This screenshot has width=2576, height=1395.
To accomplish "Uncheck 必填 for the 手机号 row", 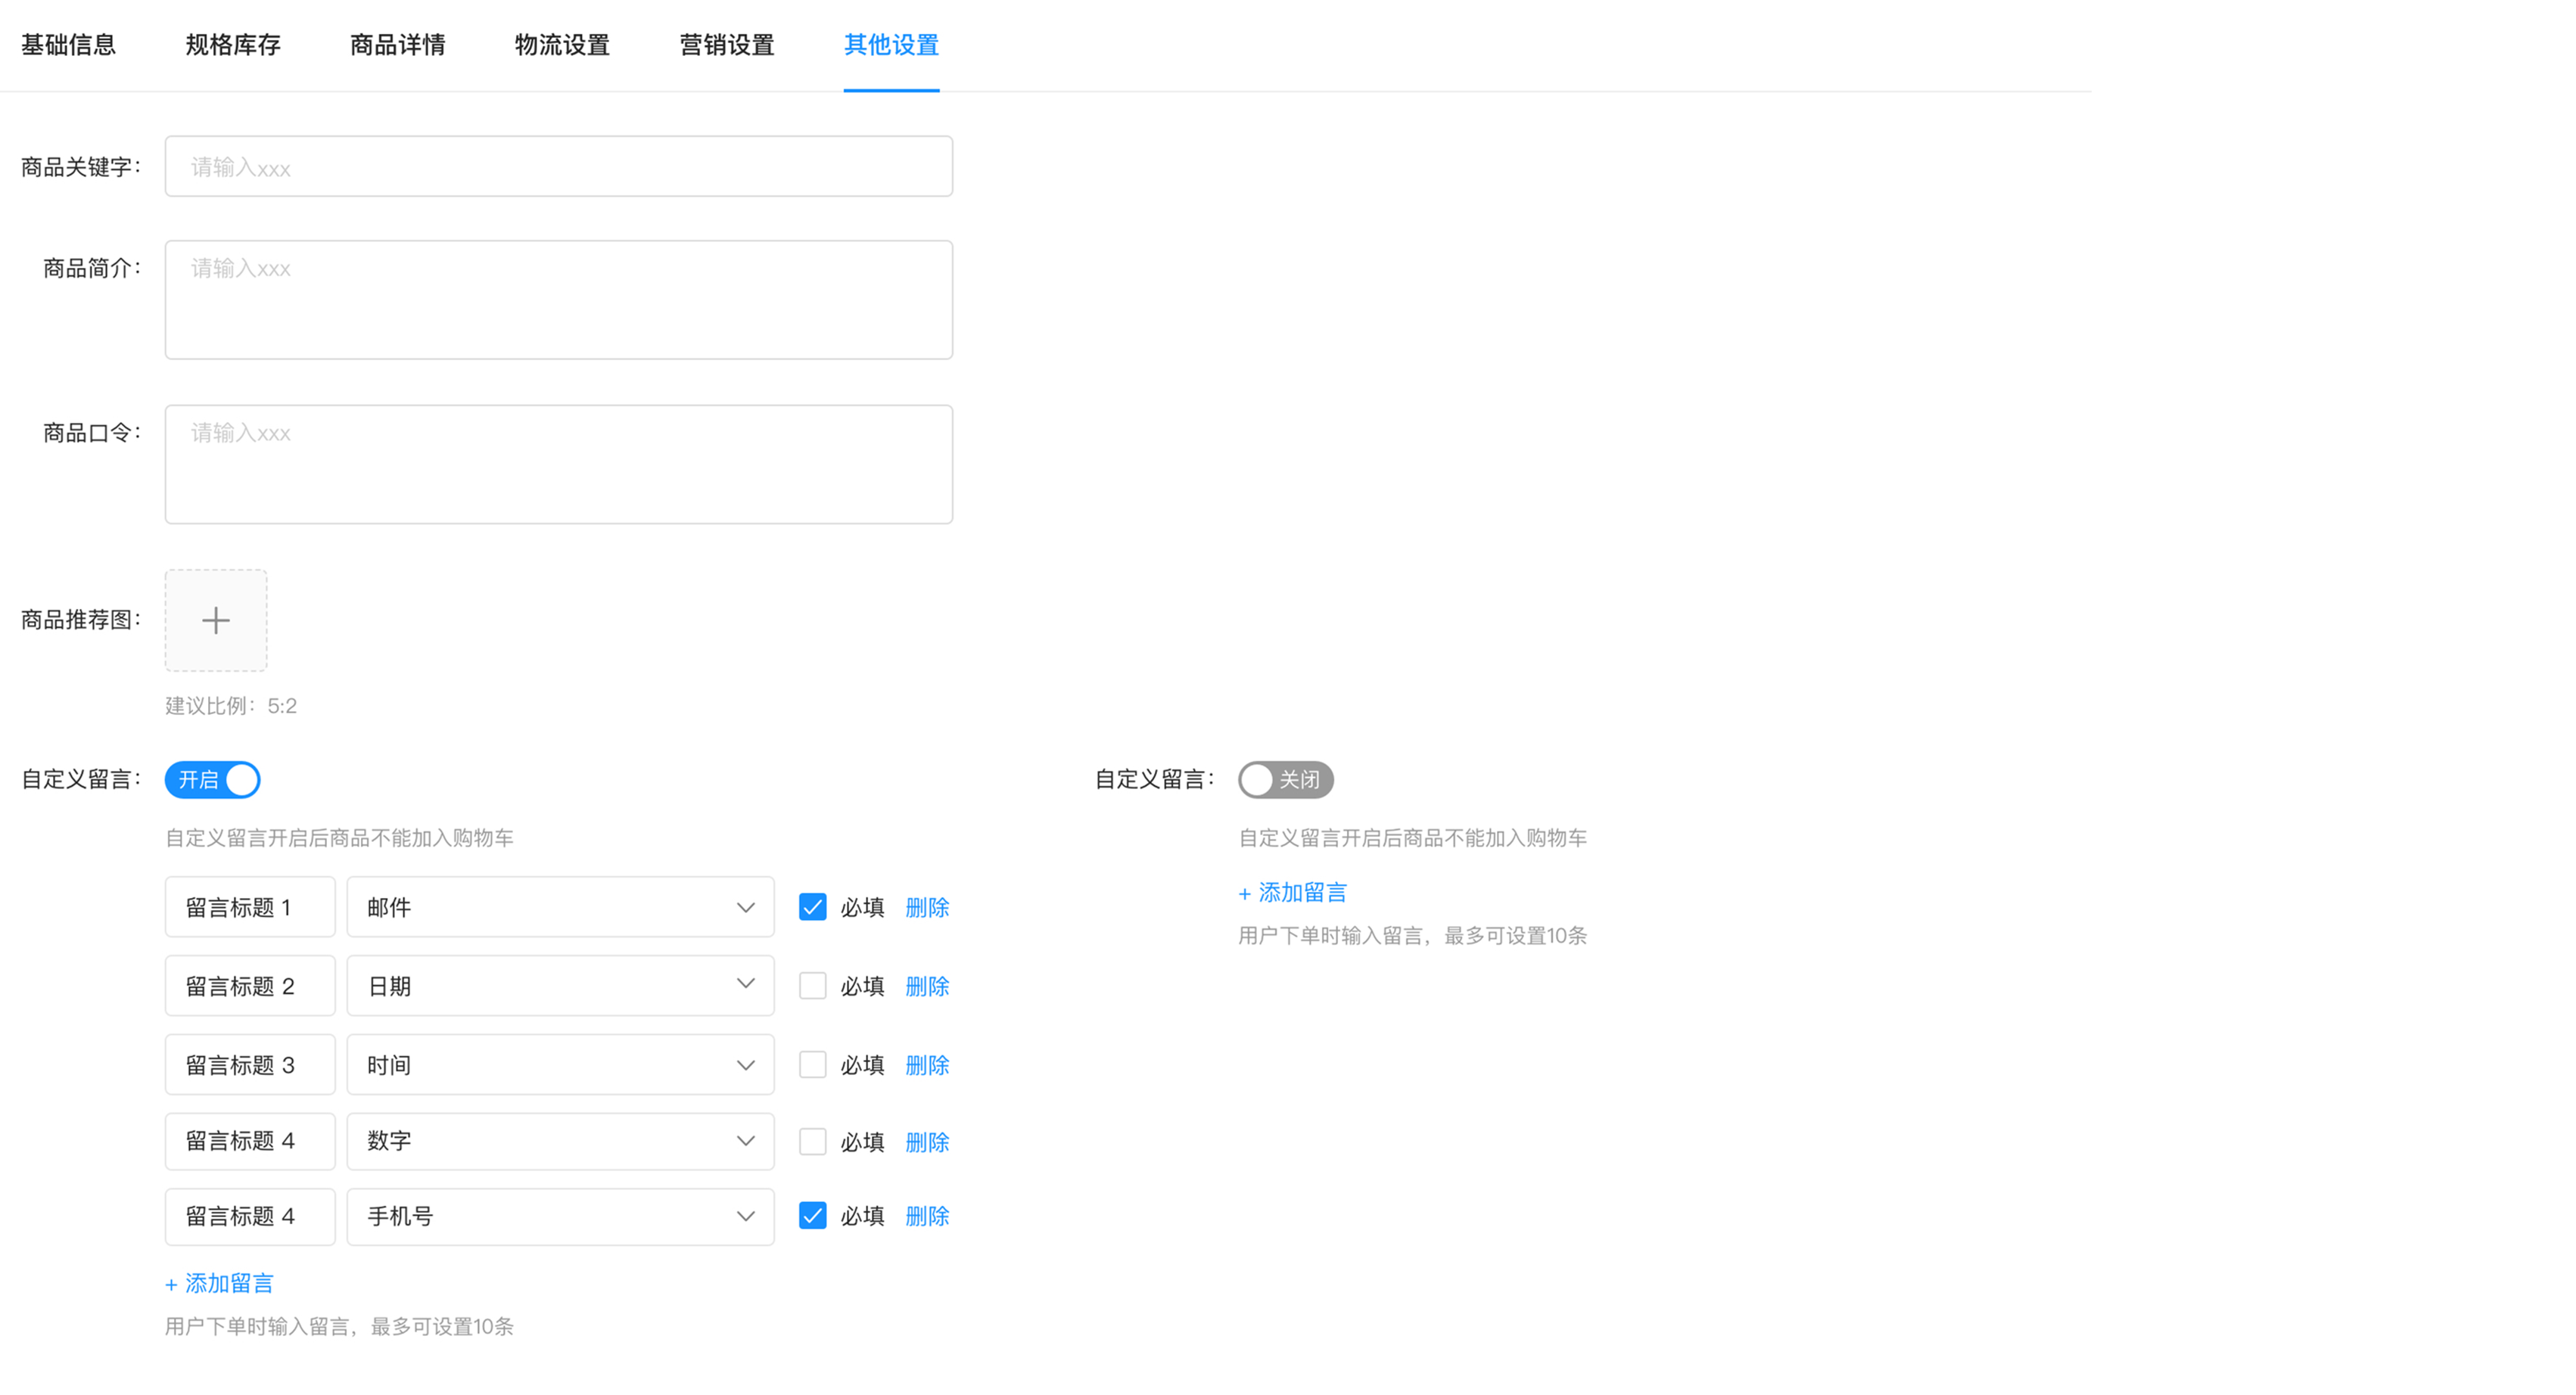I will coord(812,1216).
